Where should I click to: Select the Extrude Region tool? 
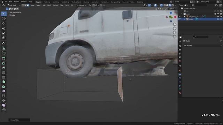click(x=4, y=58)
